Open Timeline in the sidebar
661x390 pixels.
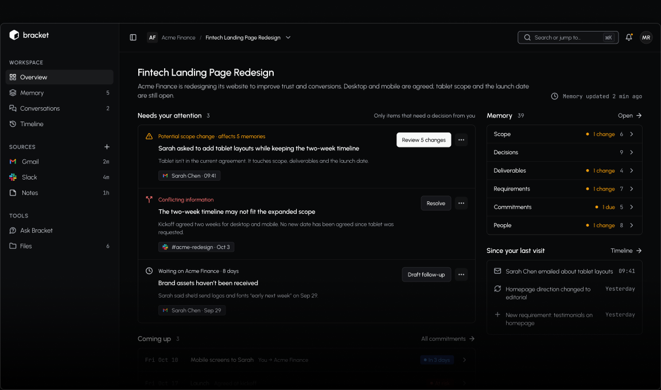pyautogui.click(x=60, y=124)
